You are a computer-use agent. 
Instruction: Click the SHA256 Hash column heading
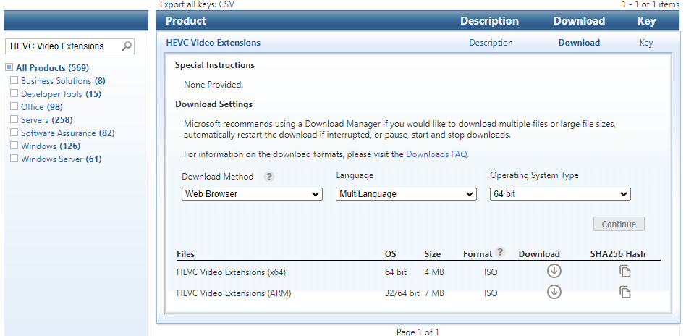pos(618,254)
